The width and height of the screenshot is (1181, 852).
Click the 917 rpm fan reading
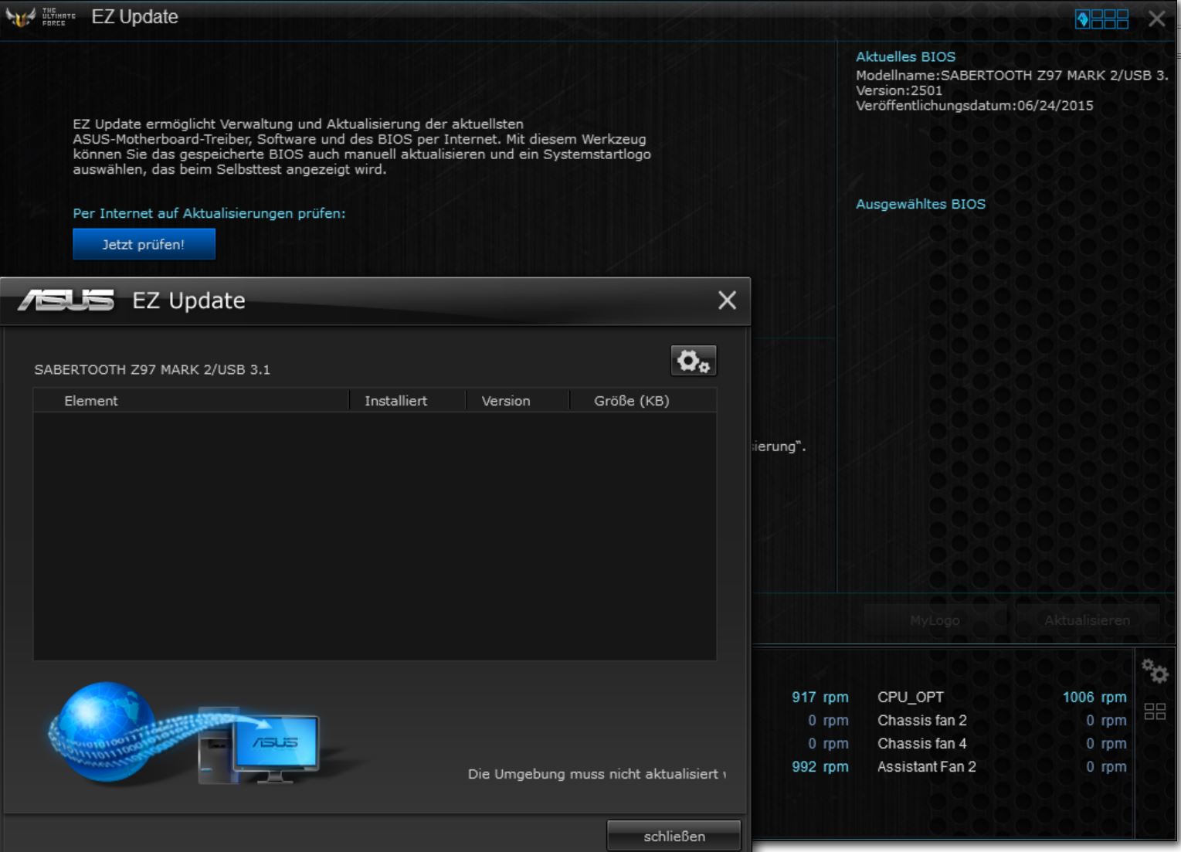pos(820,697)
